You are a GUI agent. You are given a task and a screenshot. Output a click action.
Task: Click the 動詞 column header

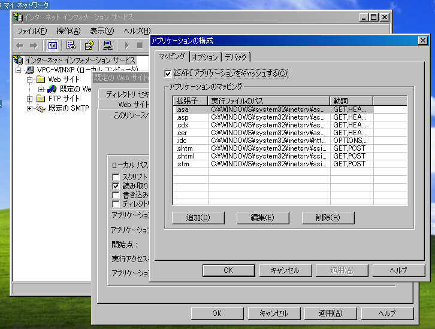point(368,100)
